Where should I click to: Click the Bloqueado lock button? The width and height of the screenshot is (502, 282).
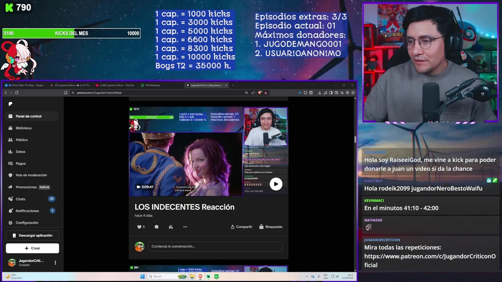(x=271, y=227)
